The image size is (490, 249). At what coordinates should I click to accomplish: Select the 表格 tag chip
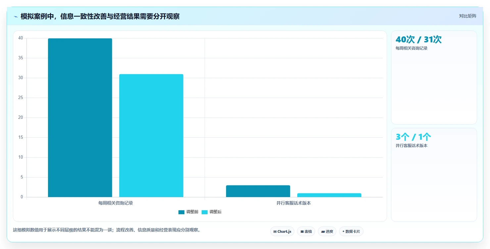(x=306, y=231)
